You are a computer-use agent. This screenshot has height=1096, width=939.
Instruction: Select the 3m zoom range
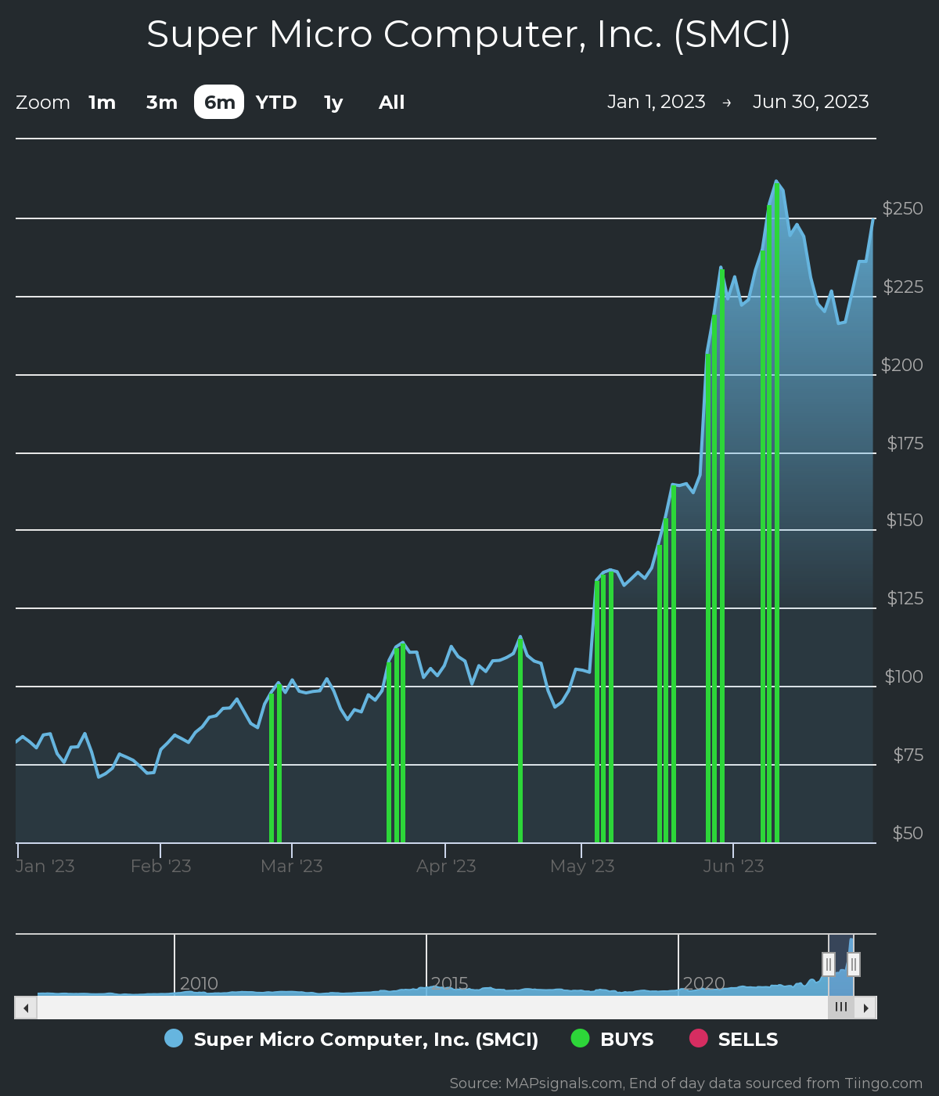tap(162, 103)
